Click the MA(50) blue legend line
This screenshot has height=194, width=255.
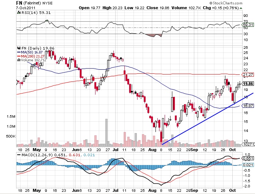tap(19, 52)
